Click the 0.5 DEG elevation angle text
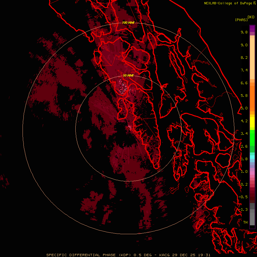257x257 pixels. 143,255
